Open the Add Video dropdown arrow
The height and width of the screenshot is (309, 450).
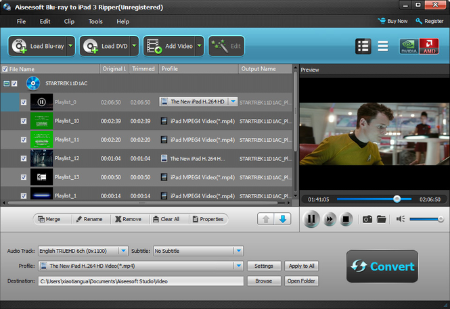coord(199,46)
